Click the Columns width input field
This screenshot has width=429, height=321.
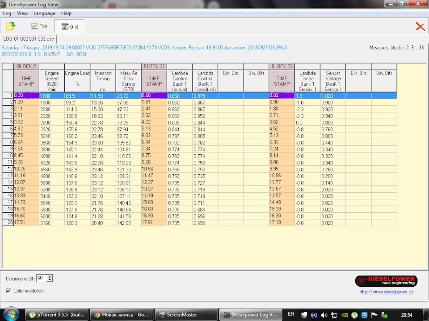click(42, 278)
